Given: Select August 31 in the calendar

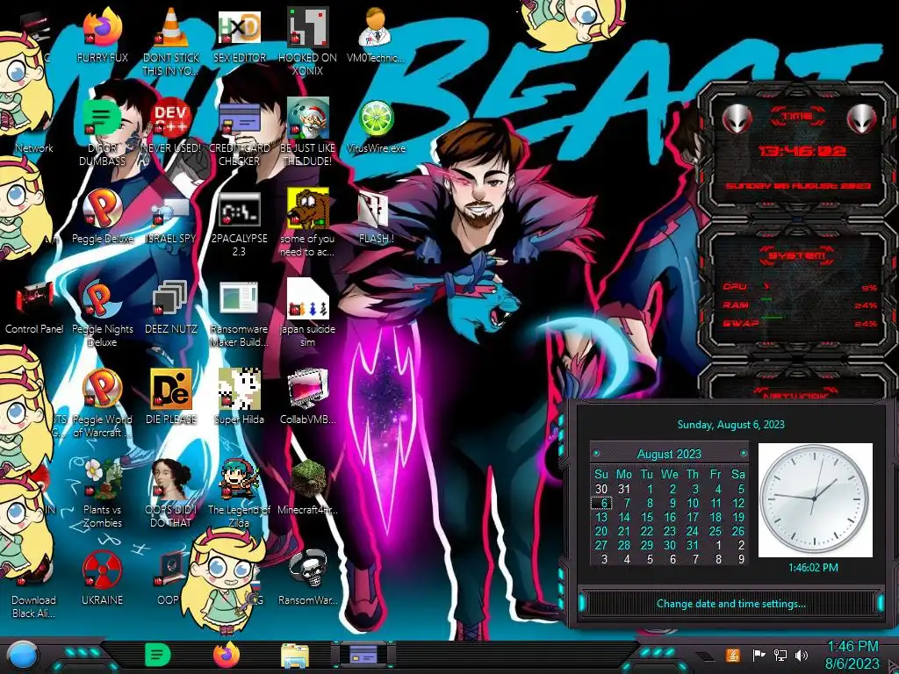Looking at the screenshot, I should pos(693,545).
